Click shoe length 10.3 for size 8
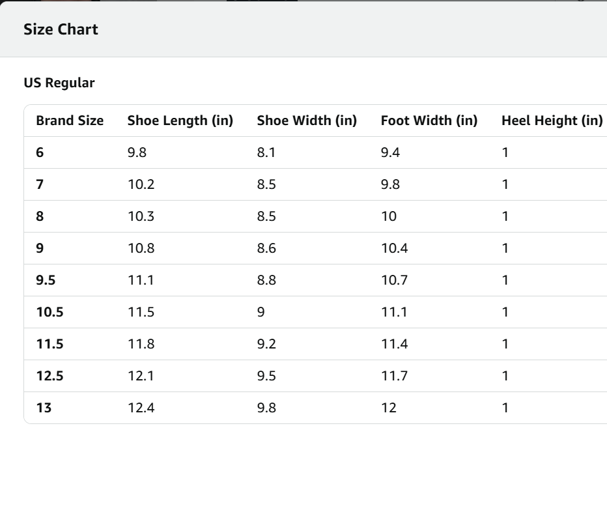607x512 pixels. (141, 216)
